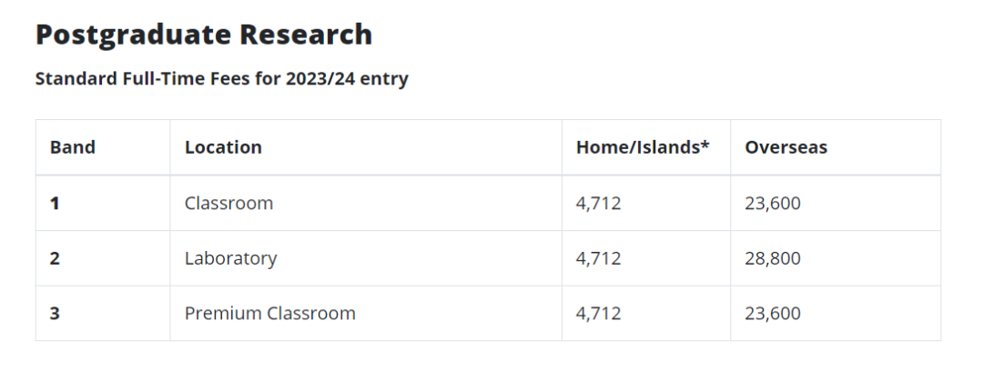Click the Location column header
This screenshot has width=983, height=371.
coord(223,147)
